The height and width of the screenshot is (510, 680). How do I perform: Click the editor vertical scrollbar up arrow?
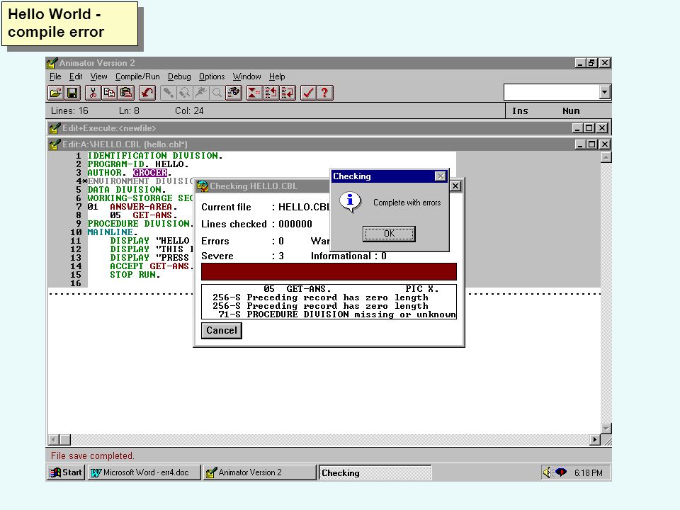coord(606,157)
